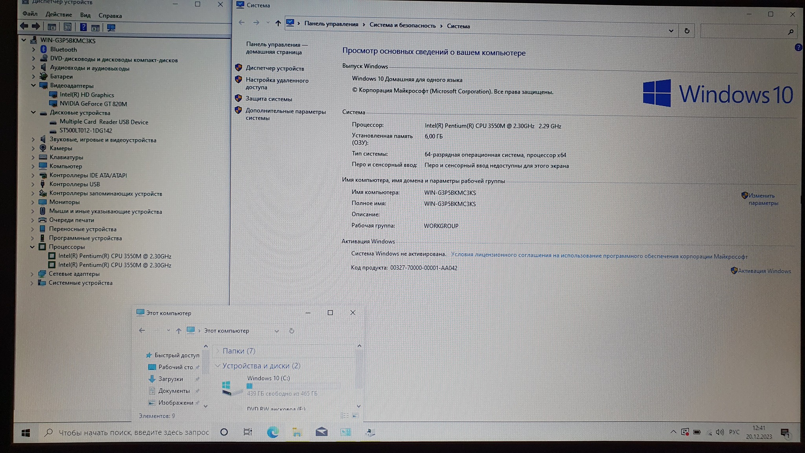
Task: Open address bar history dropdown in System window
Action: click(x=671, y=31)
